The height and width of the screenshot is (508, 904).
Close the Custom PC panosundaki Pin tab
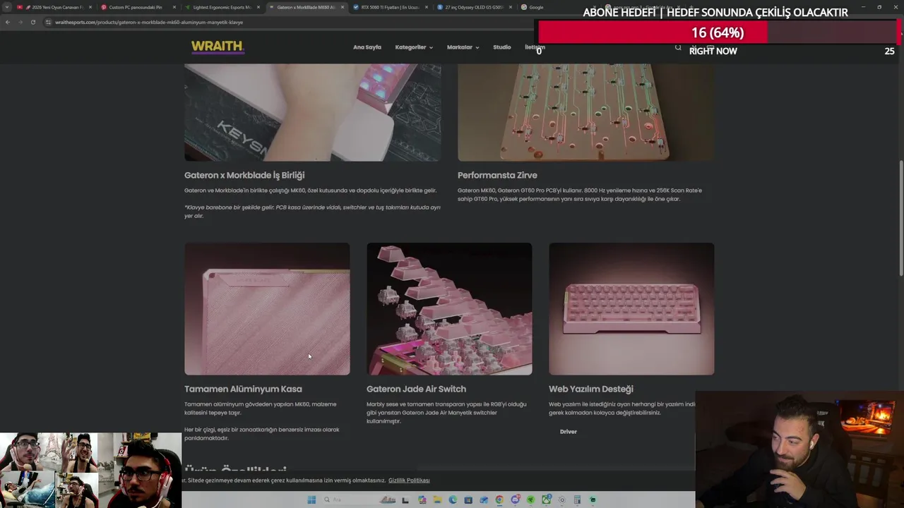174,7
